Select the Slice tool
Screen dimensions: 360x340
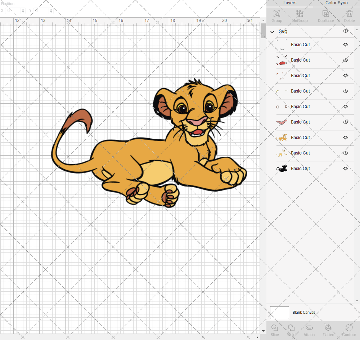pyautogui.click(x=275, y=330)
